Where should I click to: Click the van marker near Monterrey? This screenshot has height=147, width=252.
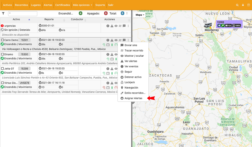tap(208, 25)
